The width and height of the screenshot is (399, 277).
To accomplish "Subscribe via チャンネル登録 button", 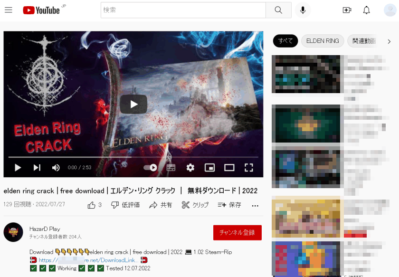I will (237, 232).
